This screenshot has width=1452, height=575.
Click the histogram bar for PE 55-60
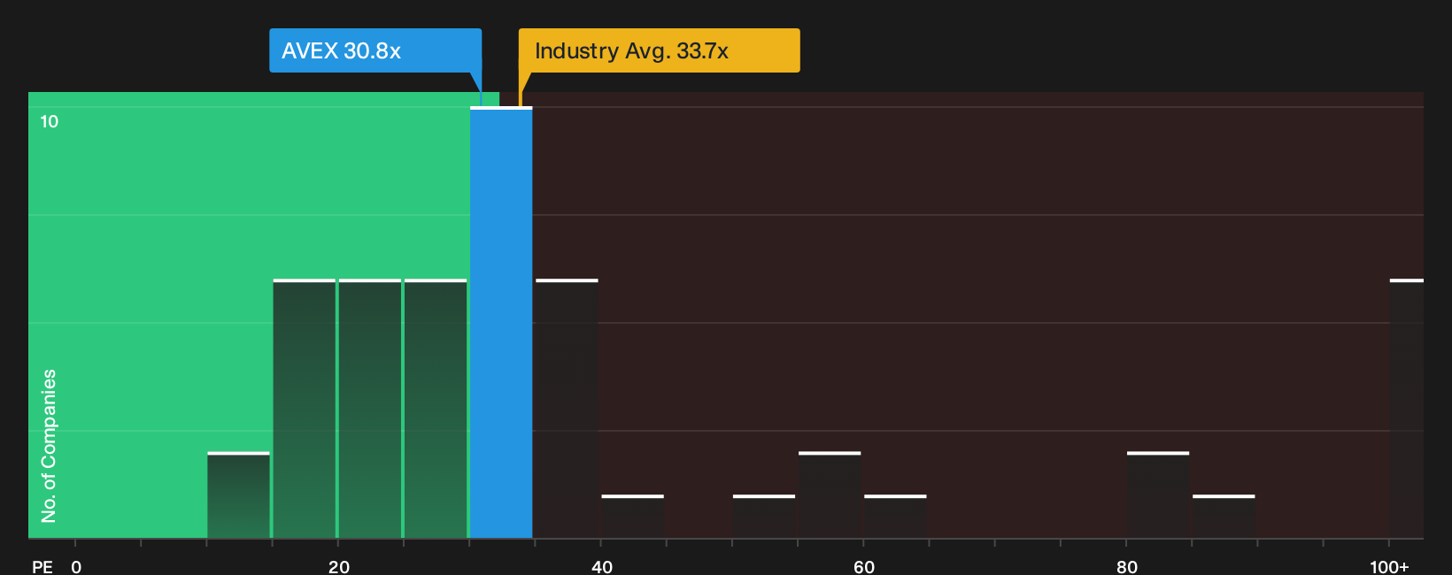click(x=830, y=495)
